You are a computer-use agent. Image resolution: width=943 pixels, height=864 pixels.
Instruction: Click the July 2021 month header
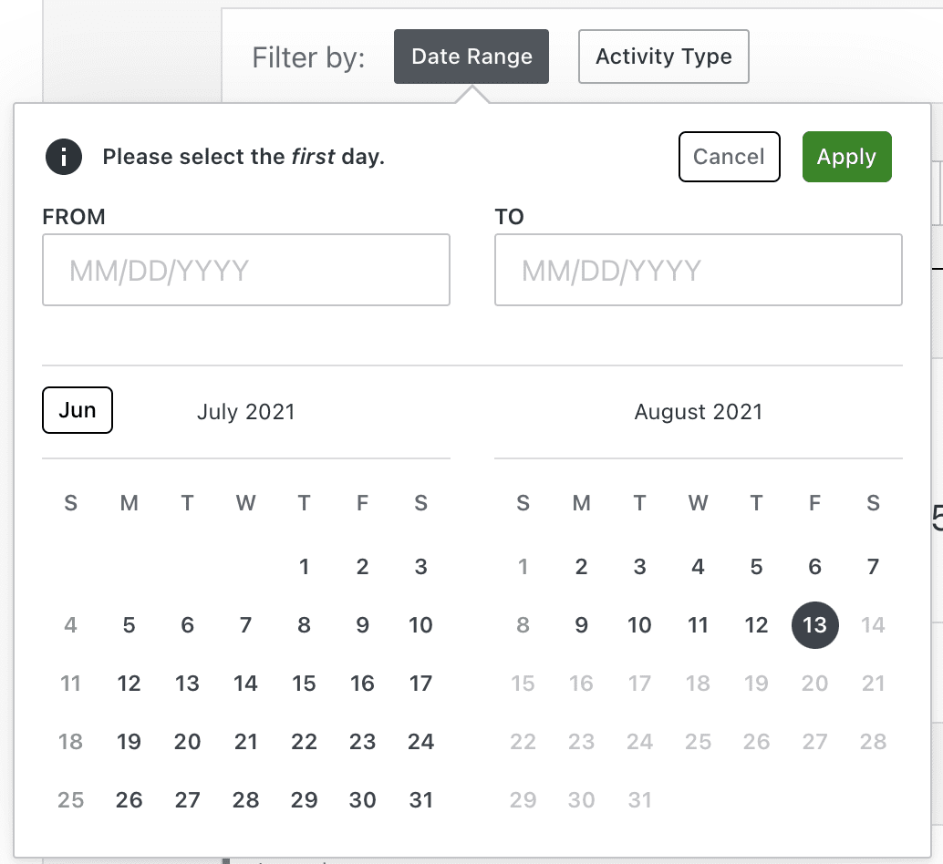coord(245,412)
